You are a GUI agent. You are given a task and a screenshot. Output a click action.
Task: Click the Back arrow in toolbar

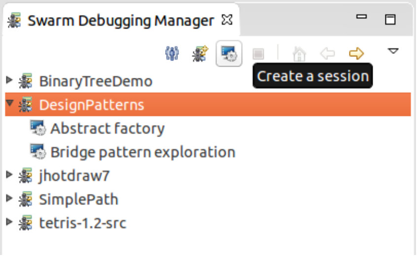pos(327,53)
